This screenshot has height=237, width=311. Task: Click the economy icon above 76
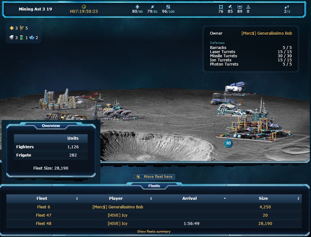[221, 7]
